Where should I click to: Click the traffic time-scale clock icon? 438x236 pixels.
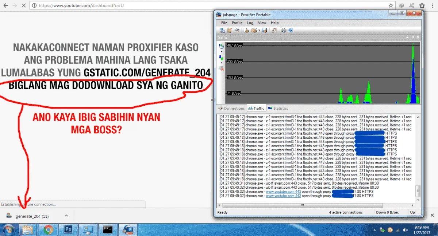click(221, 46)
